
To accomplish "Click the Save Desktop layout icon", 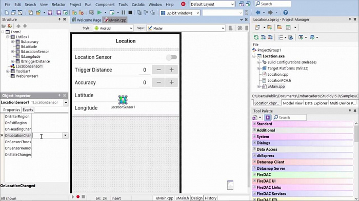I will [x=242, y=4].
